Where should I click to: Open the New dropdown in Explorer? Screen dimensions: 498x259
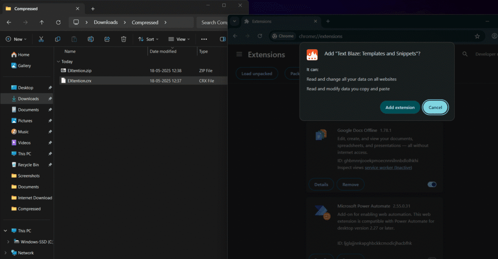16,39
